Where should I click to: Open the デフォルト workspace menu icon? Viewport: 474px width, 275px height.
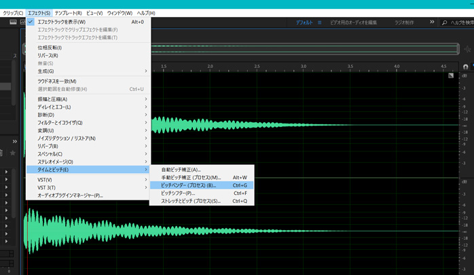pyautogui.click(x=320, y=22)
